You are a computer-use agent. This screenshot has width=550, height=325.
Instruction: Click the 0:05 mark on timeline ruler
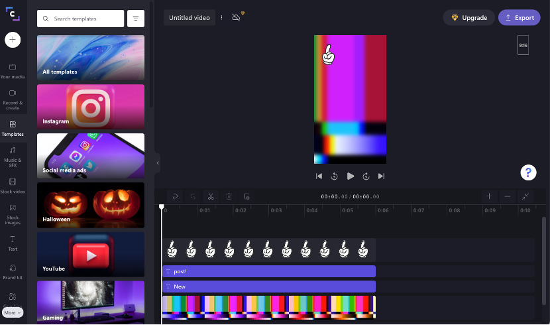pos(347,210)
